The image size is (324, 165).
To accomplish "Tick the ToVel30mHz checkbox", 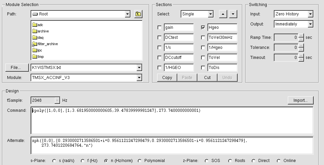I will (203, 38).
